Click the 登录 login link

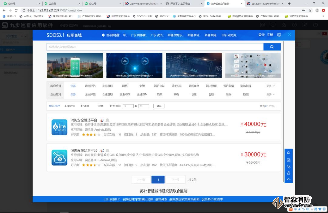click(262, 35)
